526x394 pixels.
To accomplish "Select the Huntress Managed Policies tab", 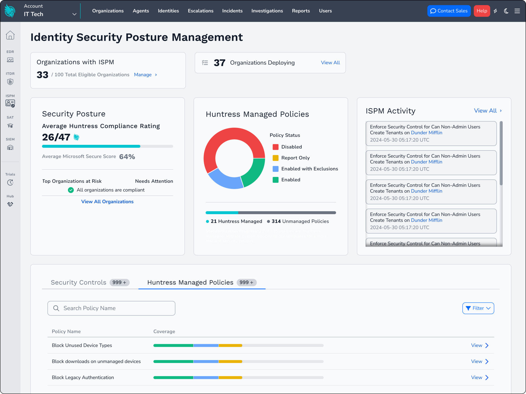I will [x=202, y=282].
